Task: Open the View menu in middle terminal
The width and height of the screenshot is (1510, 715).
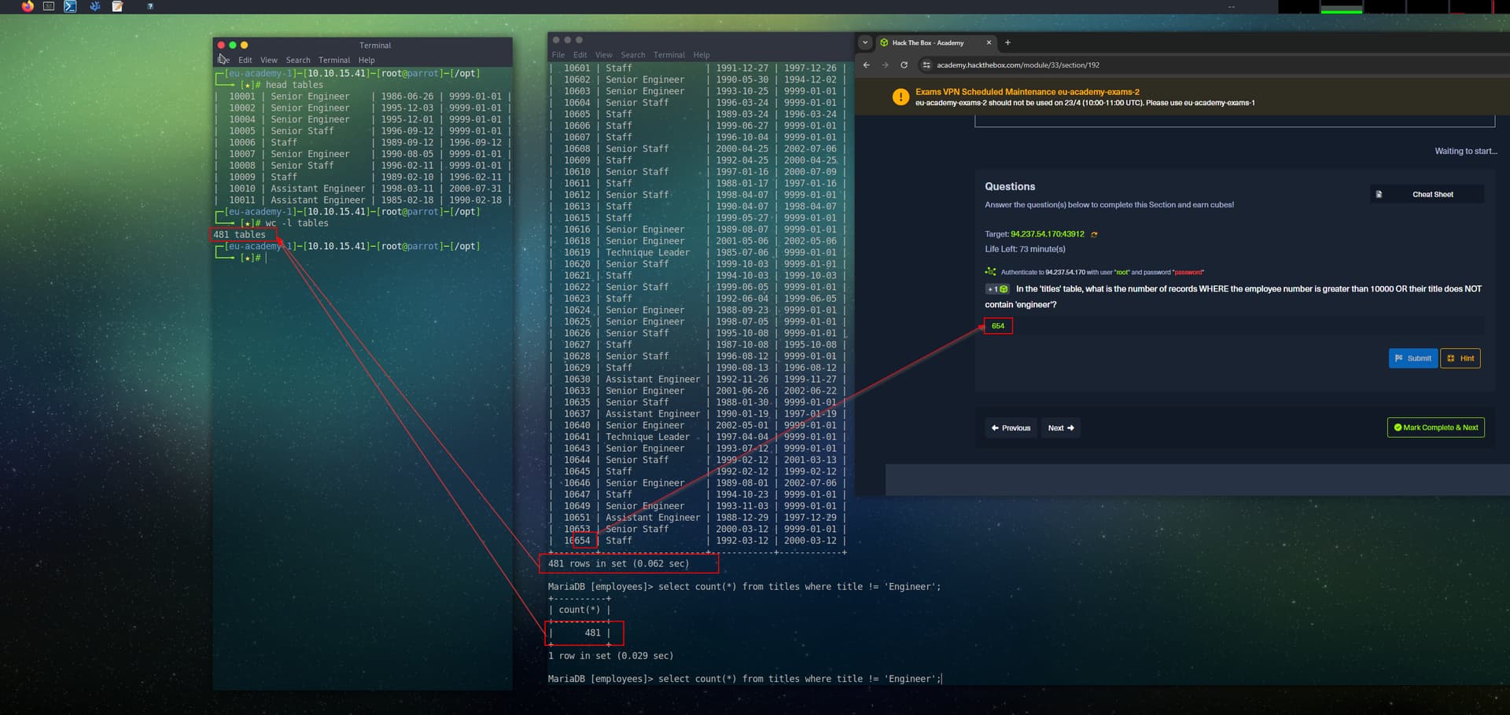Action: click(x=603, y=55)
